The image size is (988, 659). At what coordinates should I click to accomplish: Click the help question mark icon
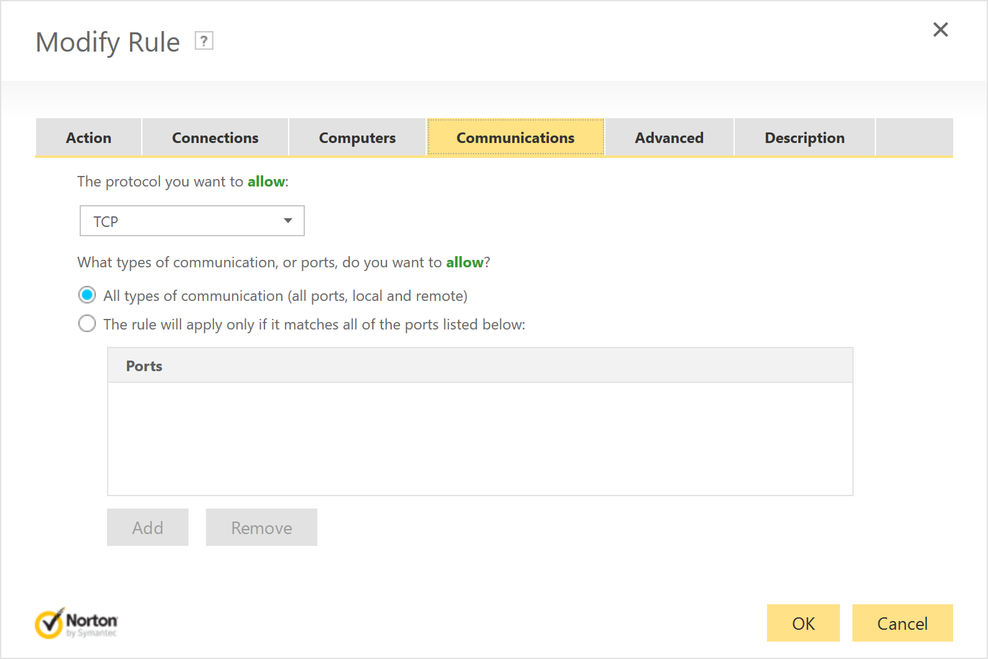tap(203, 41)
